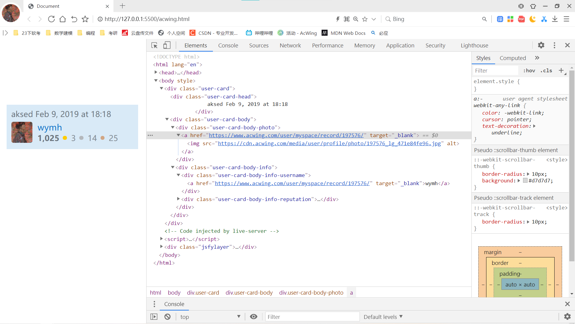The image size is (575, 324).
Task: Open the MDN Web Docs bookmark
Action: [344, 33]
